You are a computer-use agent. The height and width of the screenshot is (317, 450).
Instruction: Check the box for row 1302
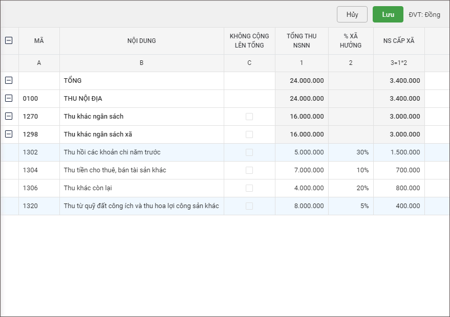[x=249, y=152]
